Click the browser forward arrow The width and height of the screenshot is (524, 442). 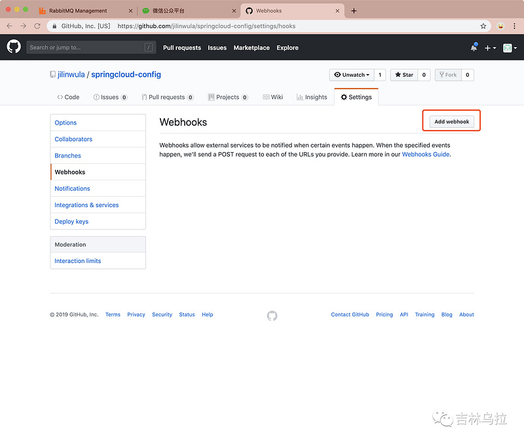click(24, 26)
